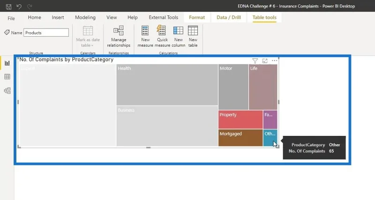Viewport: 375px width, 200px height.
Task: Click the New table icon
Action: click(x=193, y=30)
